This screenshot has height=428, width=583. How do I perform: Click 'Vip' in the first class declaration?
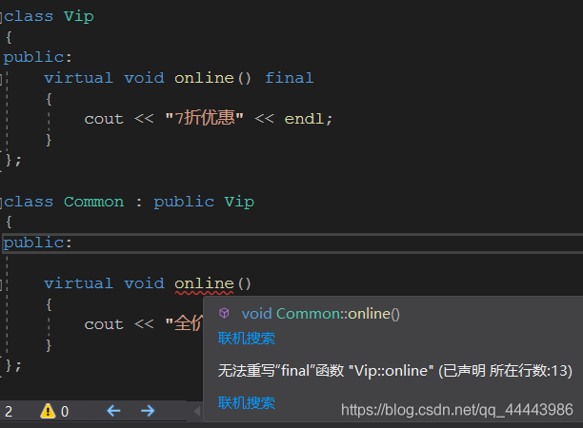pos(79,17)
